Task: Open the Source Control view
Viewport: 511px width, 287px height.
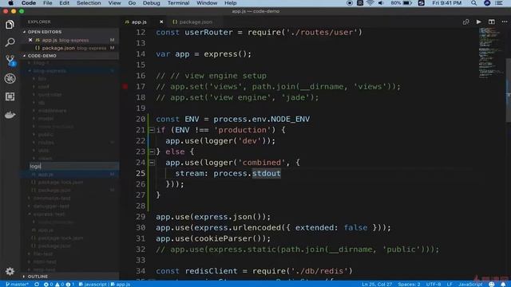Action: [10, 61]
